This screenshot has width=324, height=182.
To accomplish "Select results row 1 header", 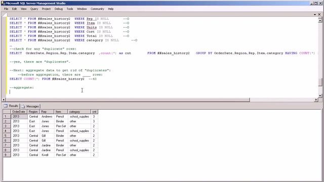I will (7, 117).
